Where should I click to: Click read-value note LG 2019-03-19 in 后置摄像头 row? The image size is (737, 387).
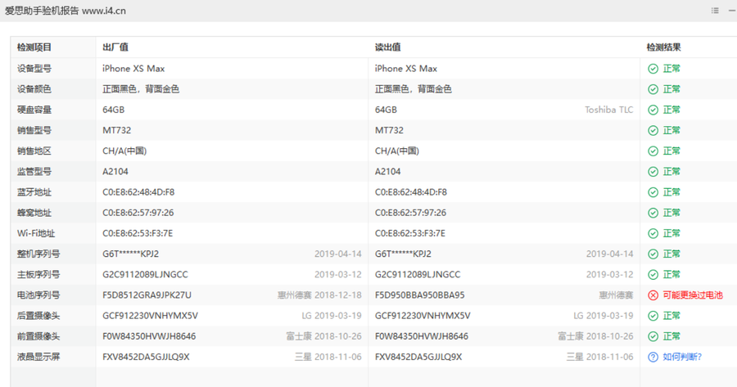[x=603, y=316]
